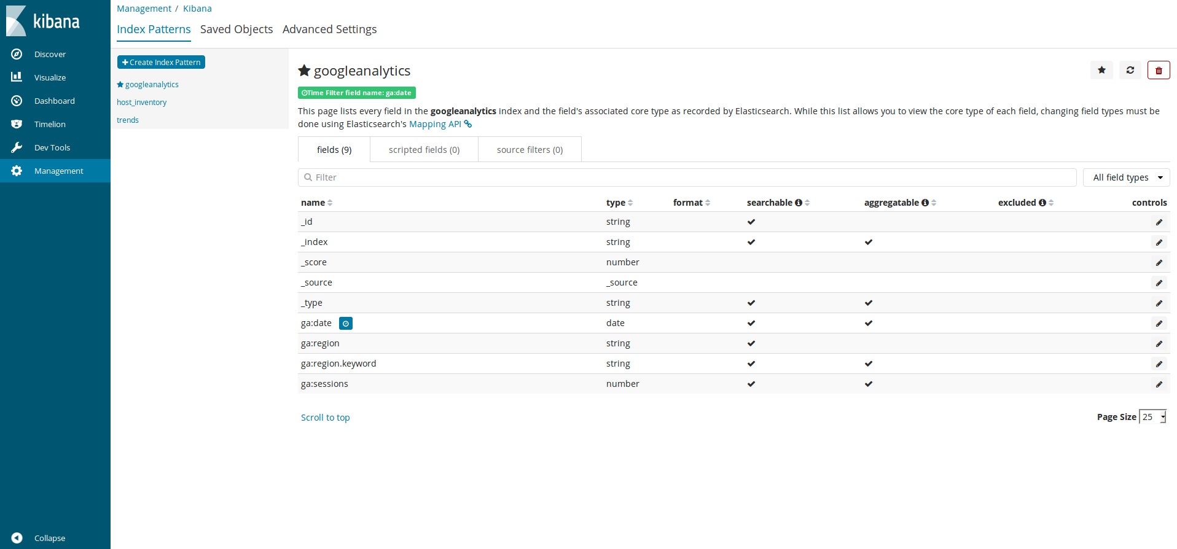1177x549 pixels.
Task: Click Create Index Pattern button
Action: point(161,62)
